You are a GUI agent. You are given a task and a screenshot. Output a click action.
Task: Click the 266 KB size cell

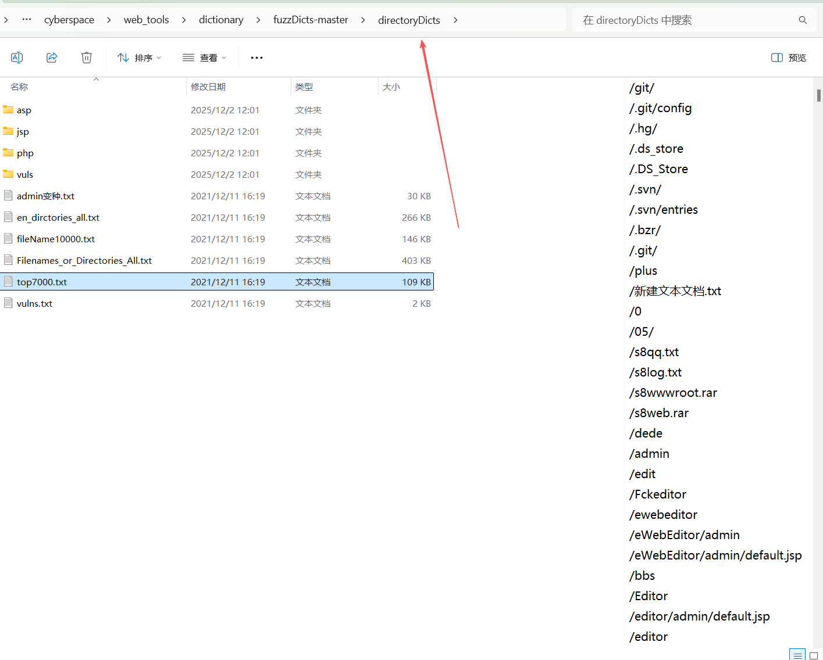click(x=416, y=217)
